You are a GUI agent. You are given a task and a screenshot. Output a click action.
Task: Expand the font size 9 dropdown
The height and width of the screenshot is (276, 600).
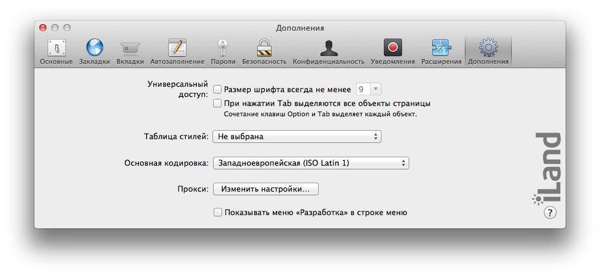pos(368,89)
